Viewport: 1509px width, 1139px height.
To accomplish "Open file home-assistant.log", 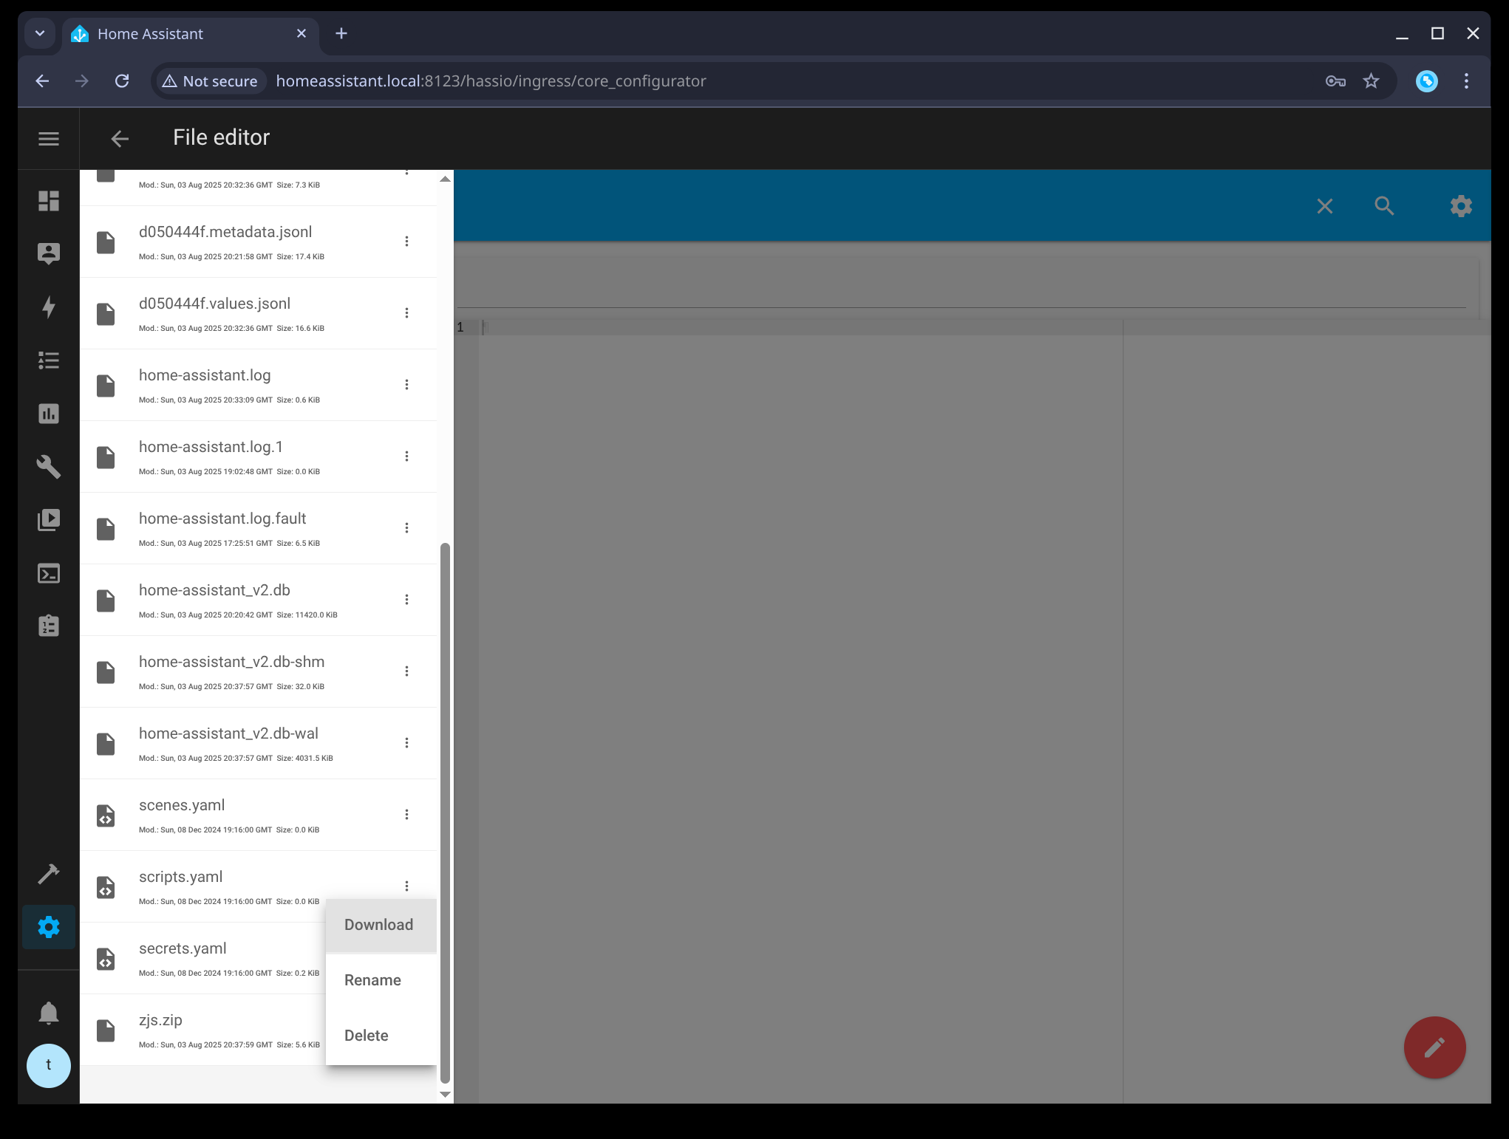I will [259, 385].
